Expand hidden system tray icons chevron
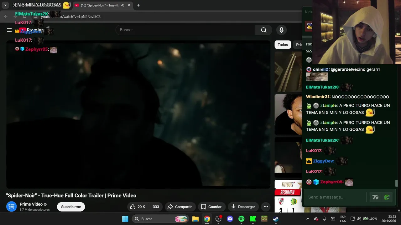Image resolution: width=401 pixels, height=225 pixels. click(308, 219)
